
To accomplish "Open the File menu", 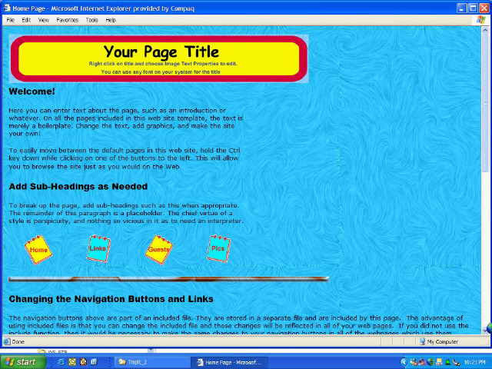I will tap(11, 20).
